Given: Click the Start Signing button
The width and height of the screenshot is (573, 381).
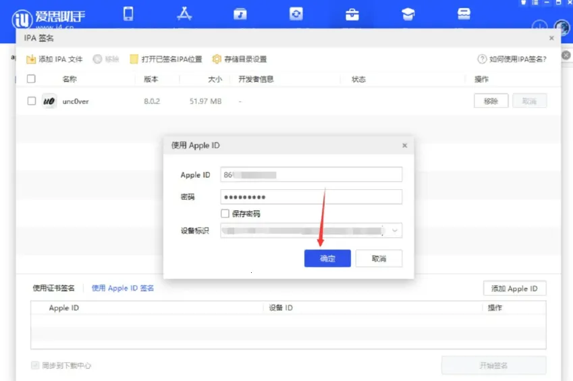Looking at the screenshot, I should point(494,365).
